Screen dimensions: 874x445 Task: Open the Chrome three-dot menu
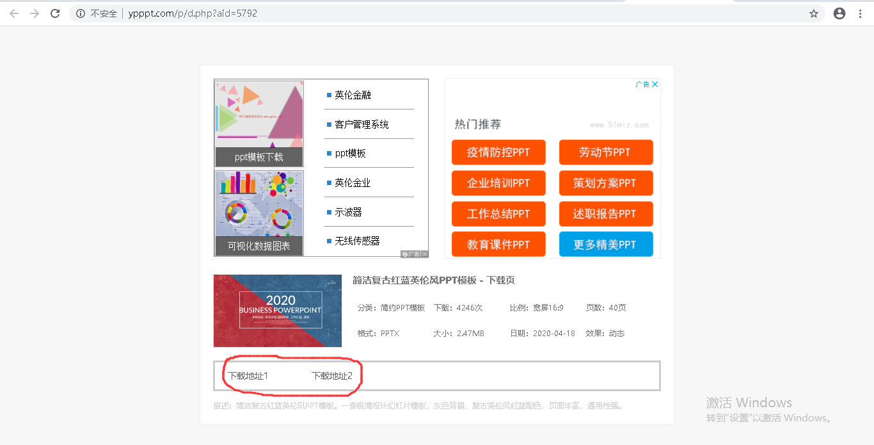click(x=861, y=13)
